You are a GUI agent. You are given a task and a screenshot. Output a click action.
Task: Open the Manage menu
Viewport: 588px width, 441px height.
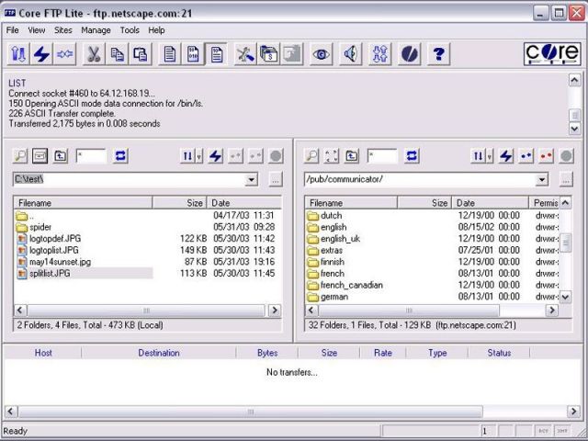[96, 30]
